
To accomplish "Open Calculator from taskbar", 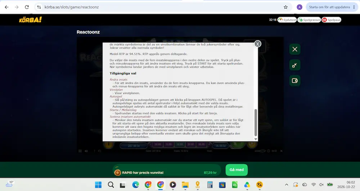I will 210,185.
